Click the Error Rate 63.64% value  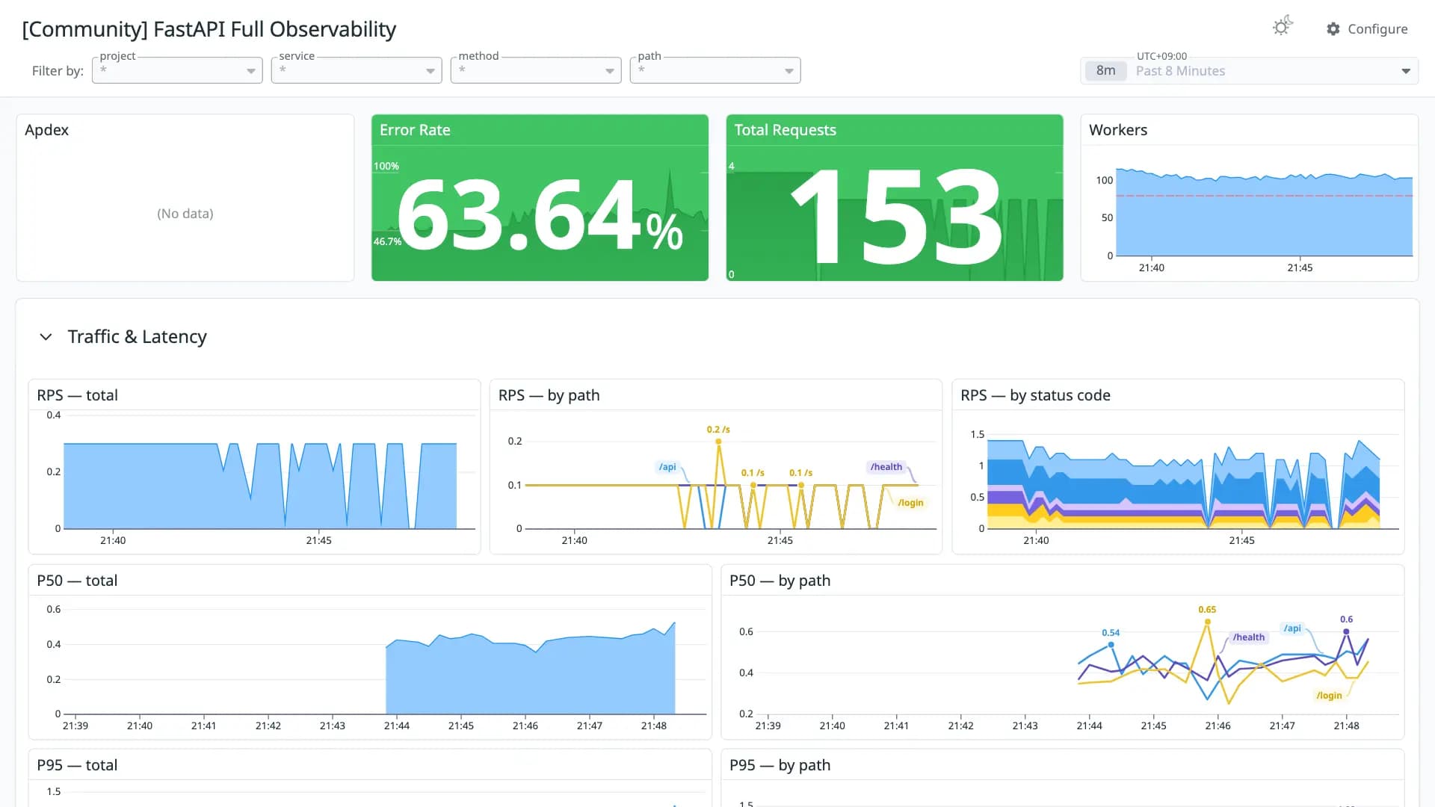[540, 216]
